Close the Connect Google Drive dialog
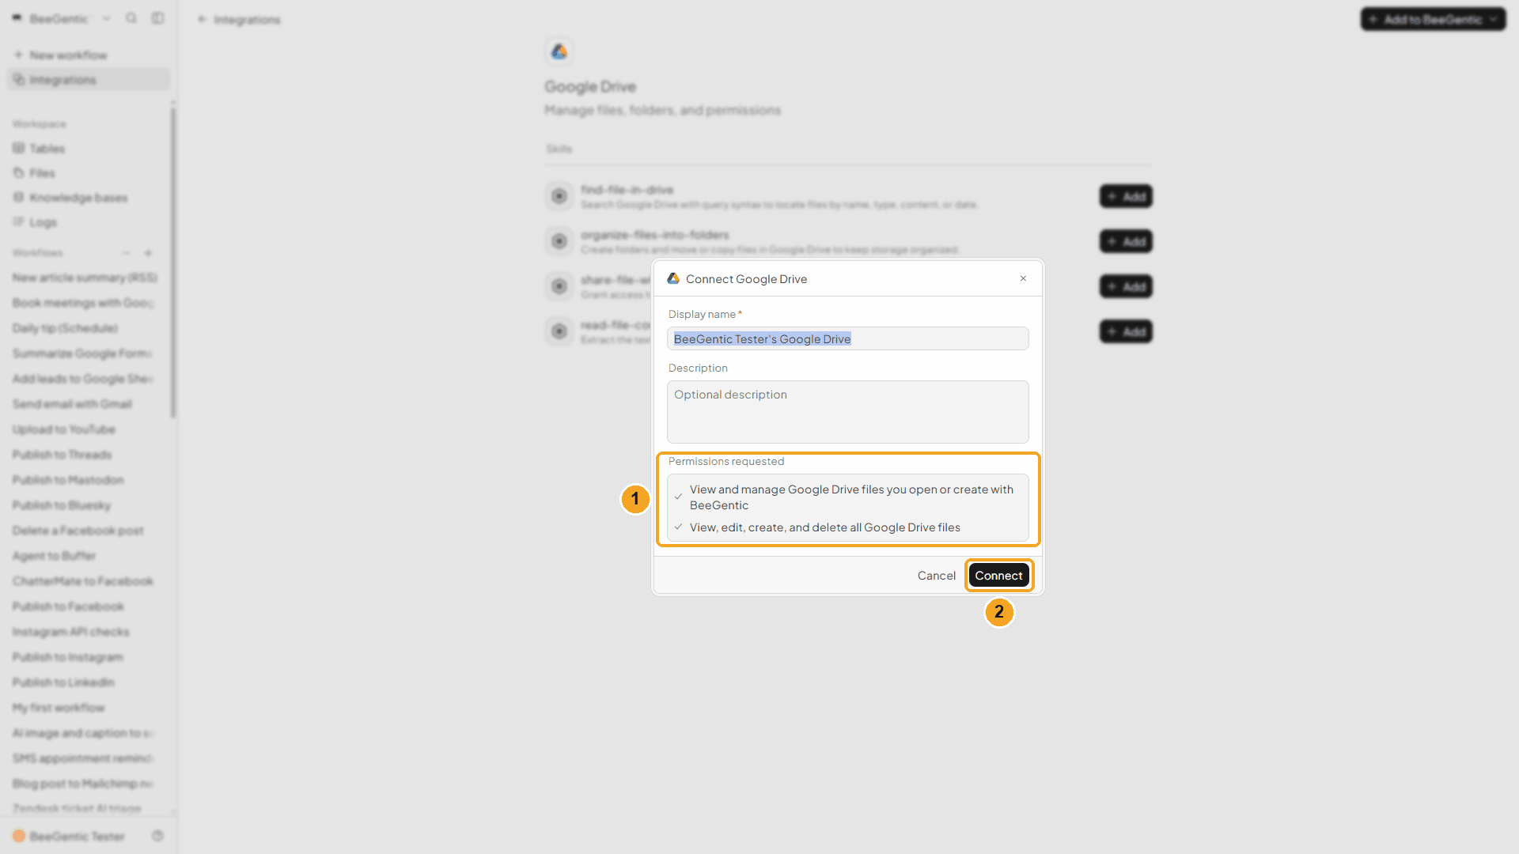This screenshot has height=854, width=1519. [1023, 278]
